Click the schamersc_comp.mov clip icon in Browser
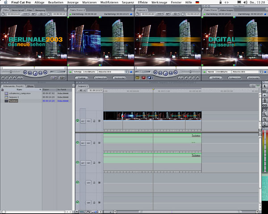Screen dimensions: 268x214 (x=6, y=93)
